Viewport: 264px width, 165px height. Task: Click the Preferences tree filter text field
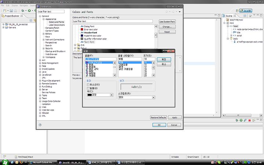(x=51, y=11)
